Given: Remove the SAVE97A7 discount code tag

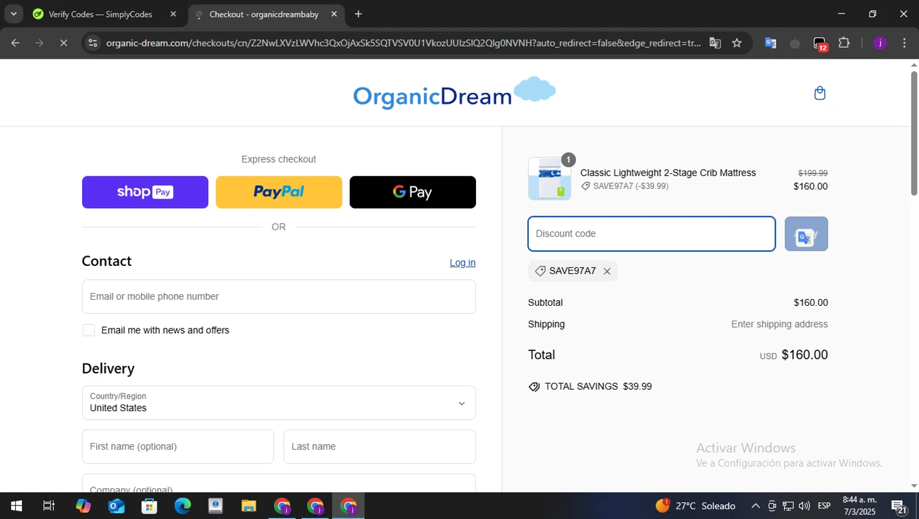Looking at the screenshot, I should pos(607,271).
